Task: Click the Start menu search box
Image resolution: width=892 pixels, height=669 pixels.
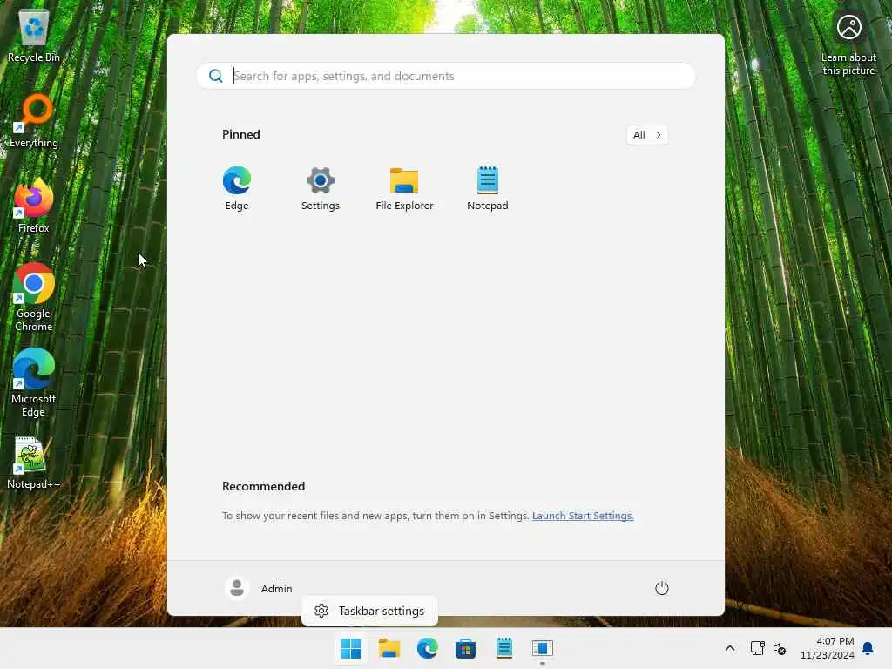Action: [x=446, y=76]
